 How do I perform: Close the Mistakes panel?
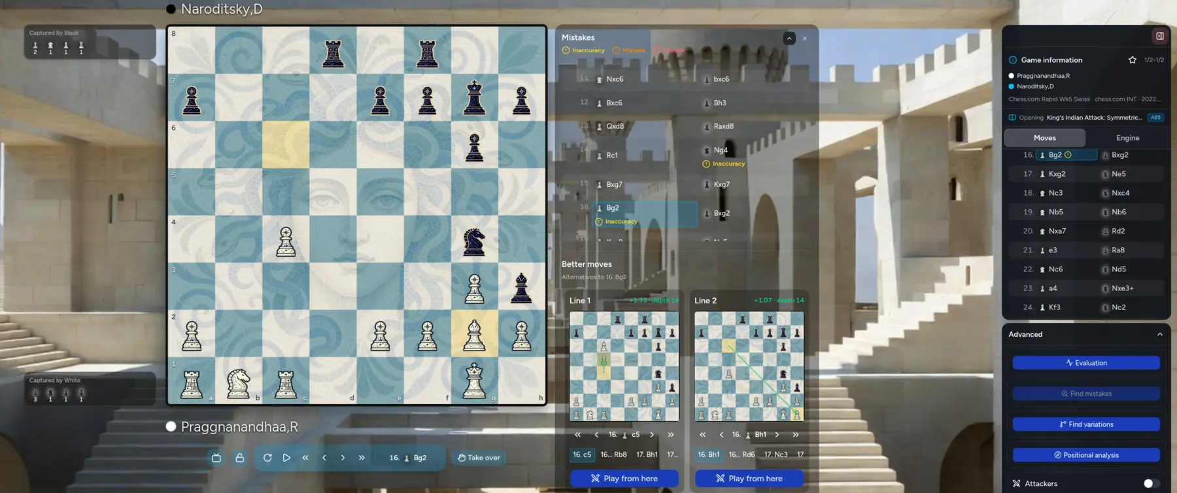pos(805,39)
